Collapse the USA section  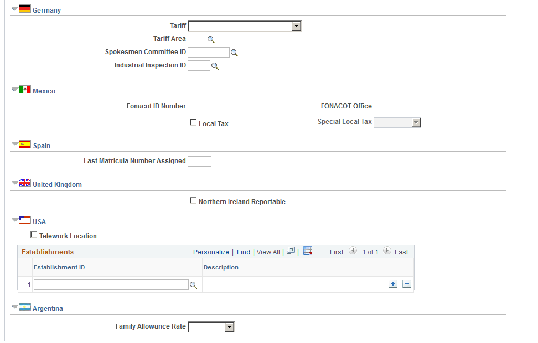click(x=15, y=220)
